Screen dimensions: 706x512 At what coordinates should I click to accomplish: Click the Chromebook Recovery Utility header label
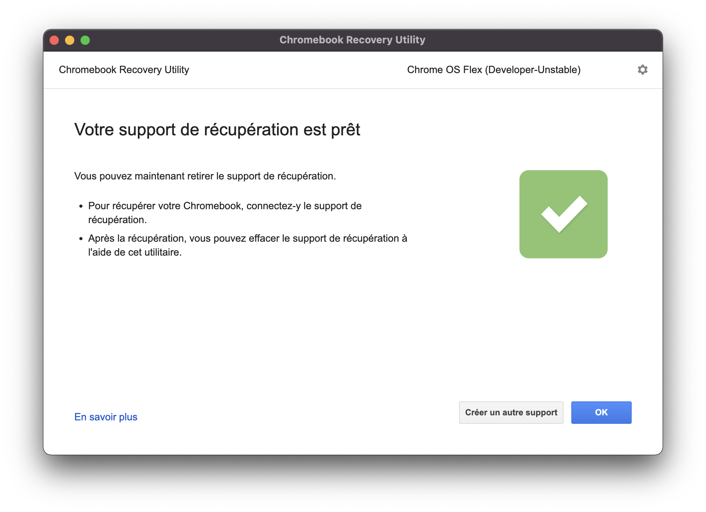tap(124, 70)
